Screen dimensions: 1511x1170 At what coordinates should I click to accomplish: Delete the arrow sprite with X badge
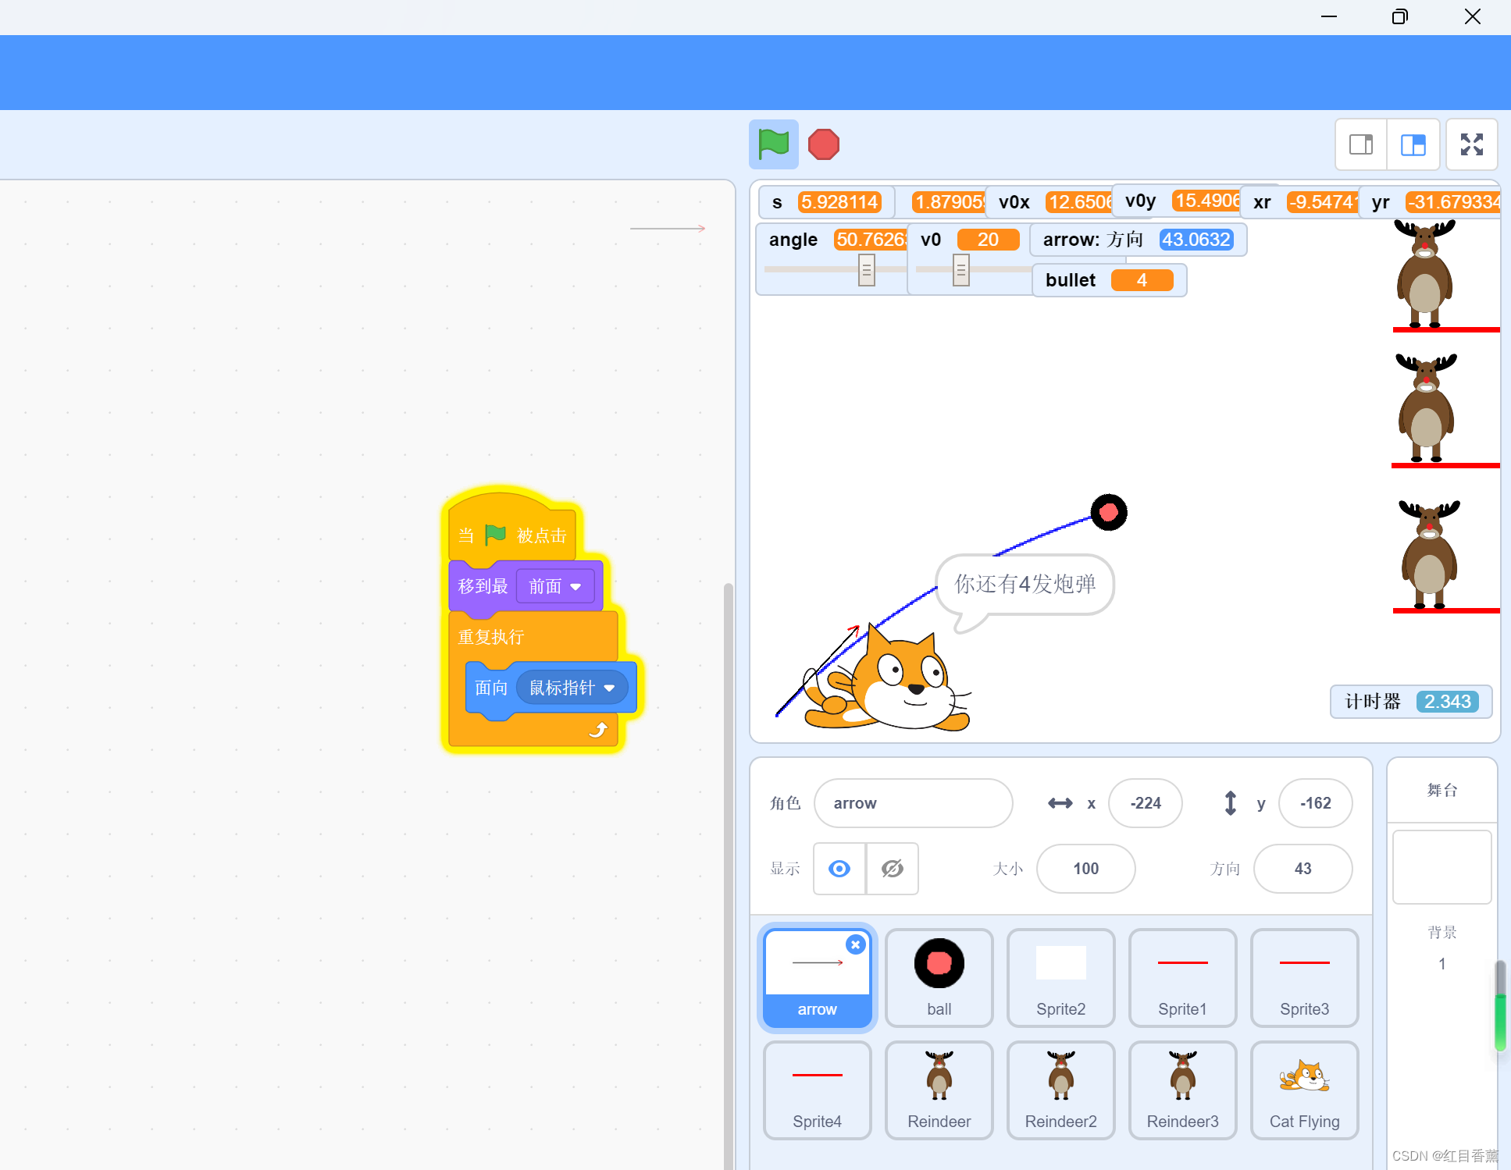(856, 944)
